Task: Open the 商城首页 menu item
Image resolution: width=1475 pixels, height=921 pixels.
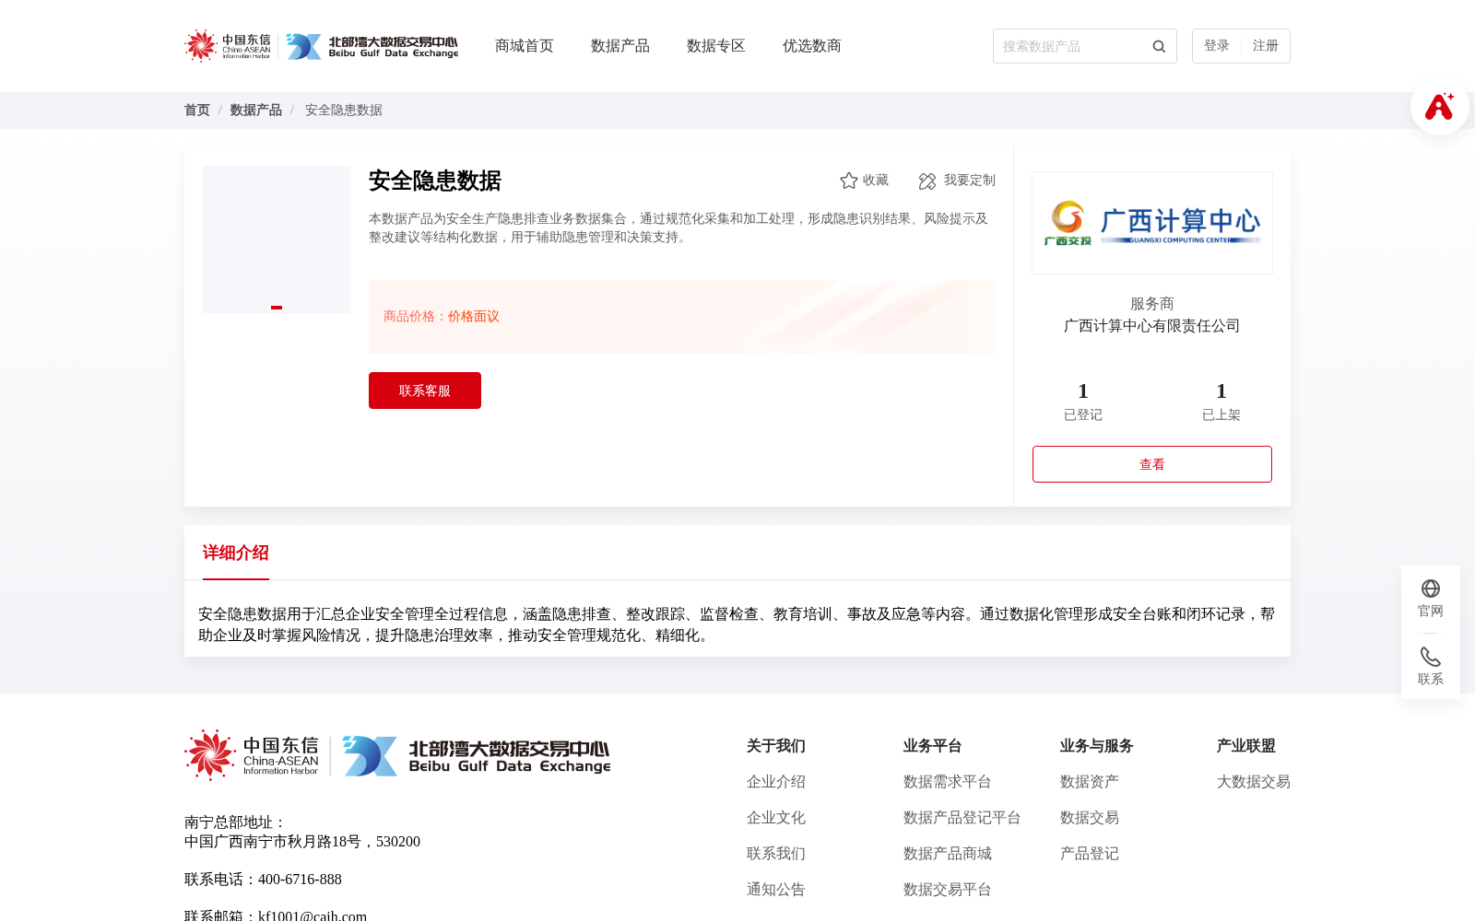Action: pyautogui.click(x=525, y=46)
